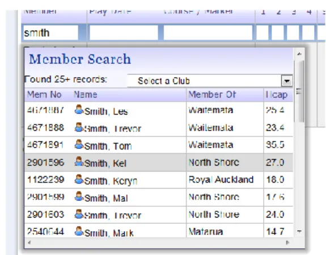The width and height of the screenshot is (326, 255).
Task: Click the Mem No column header
Action: pos(44,95)
